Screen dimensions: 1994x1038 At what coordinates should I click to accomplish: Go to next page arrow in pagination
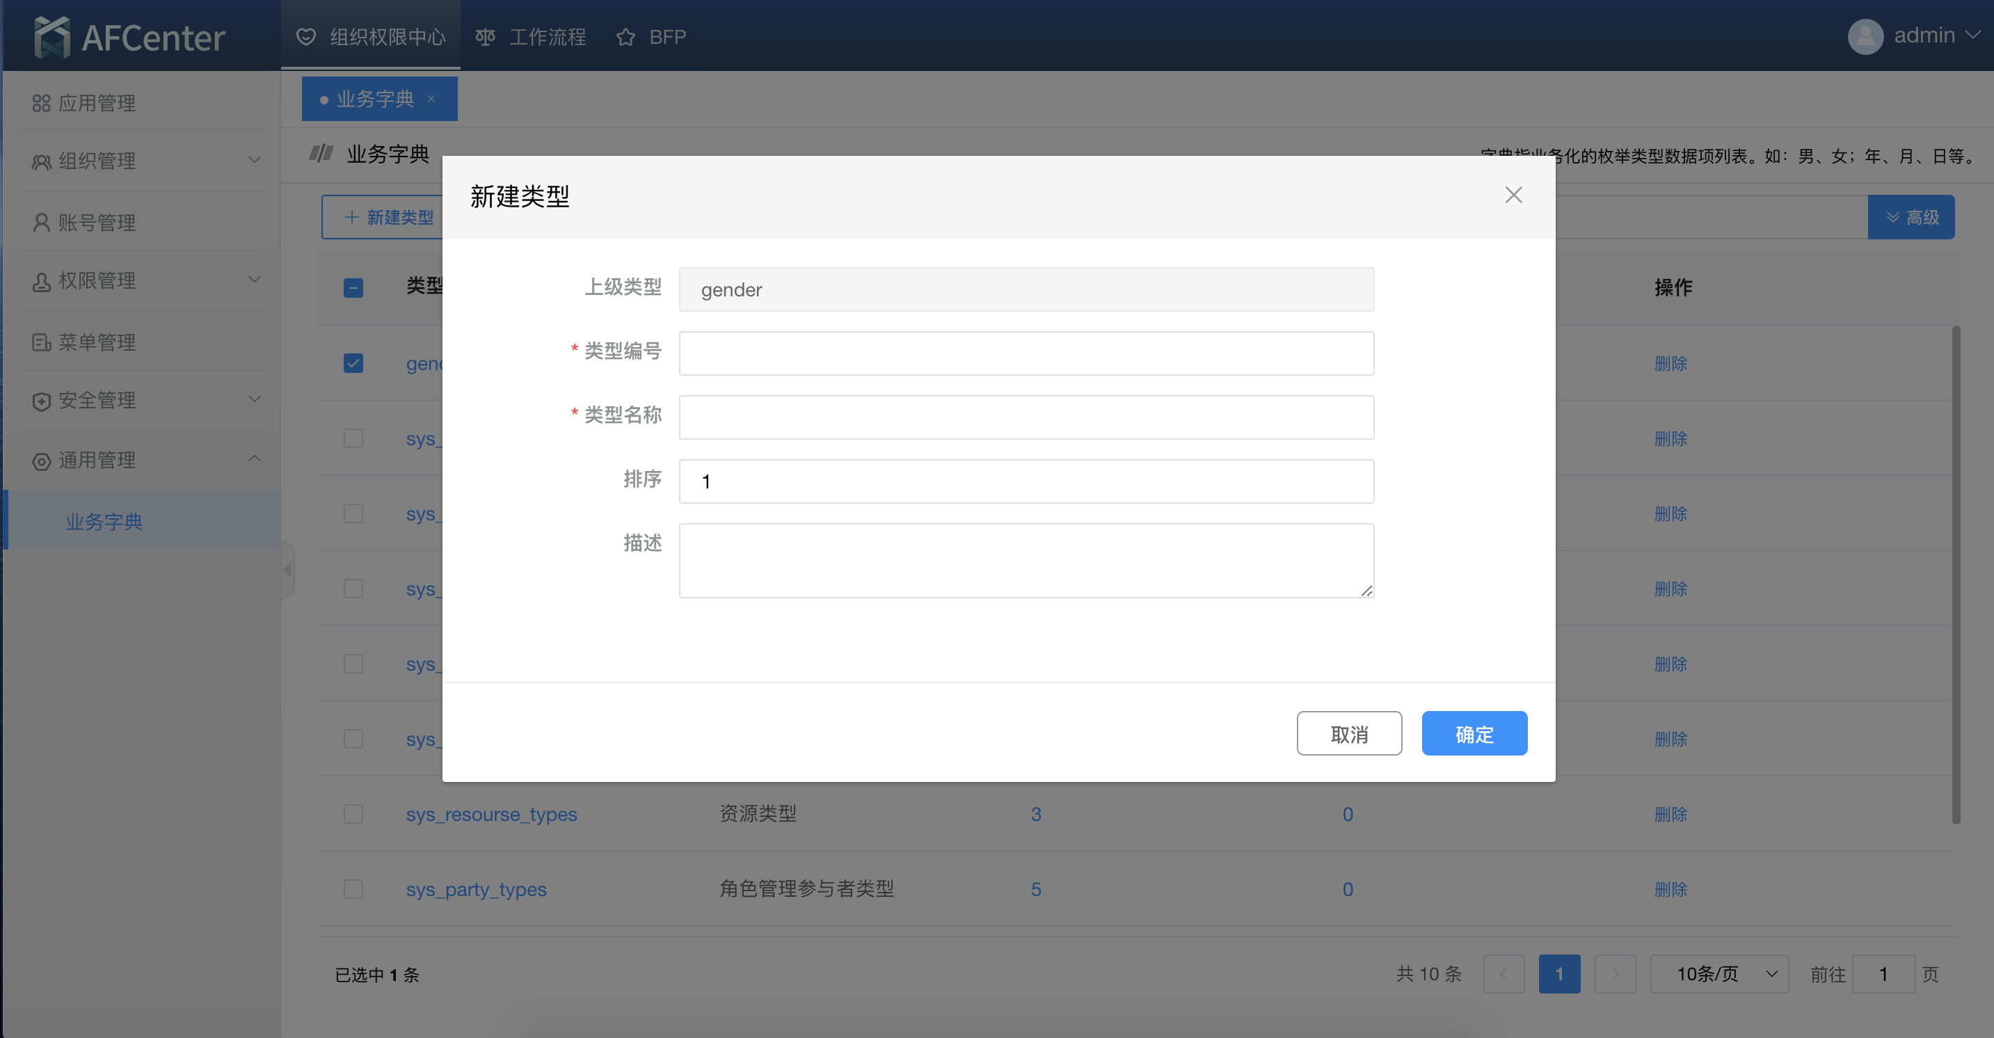1615,974
